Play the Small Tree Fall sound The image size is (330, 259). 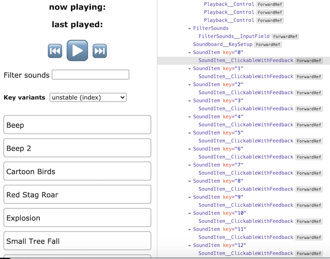[77, 241]
